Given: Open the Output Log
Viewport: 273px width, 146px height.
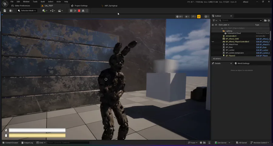Looking at the screenshot, I should 27,143.
